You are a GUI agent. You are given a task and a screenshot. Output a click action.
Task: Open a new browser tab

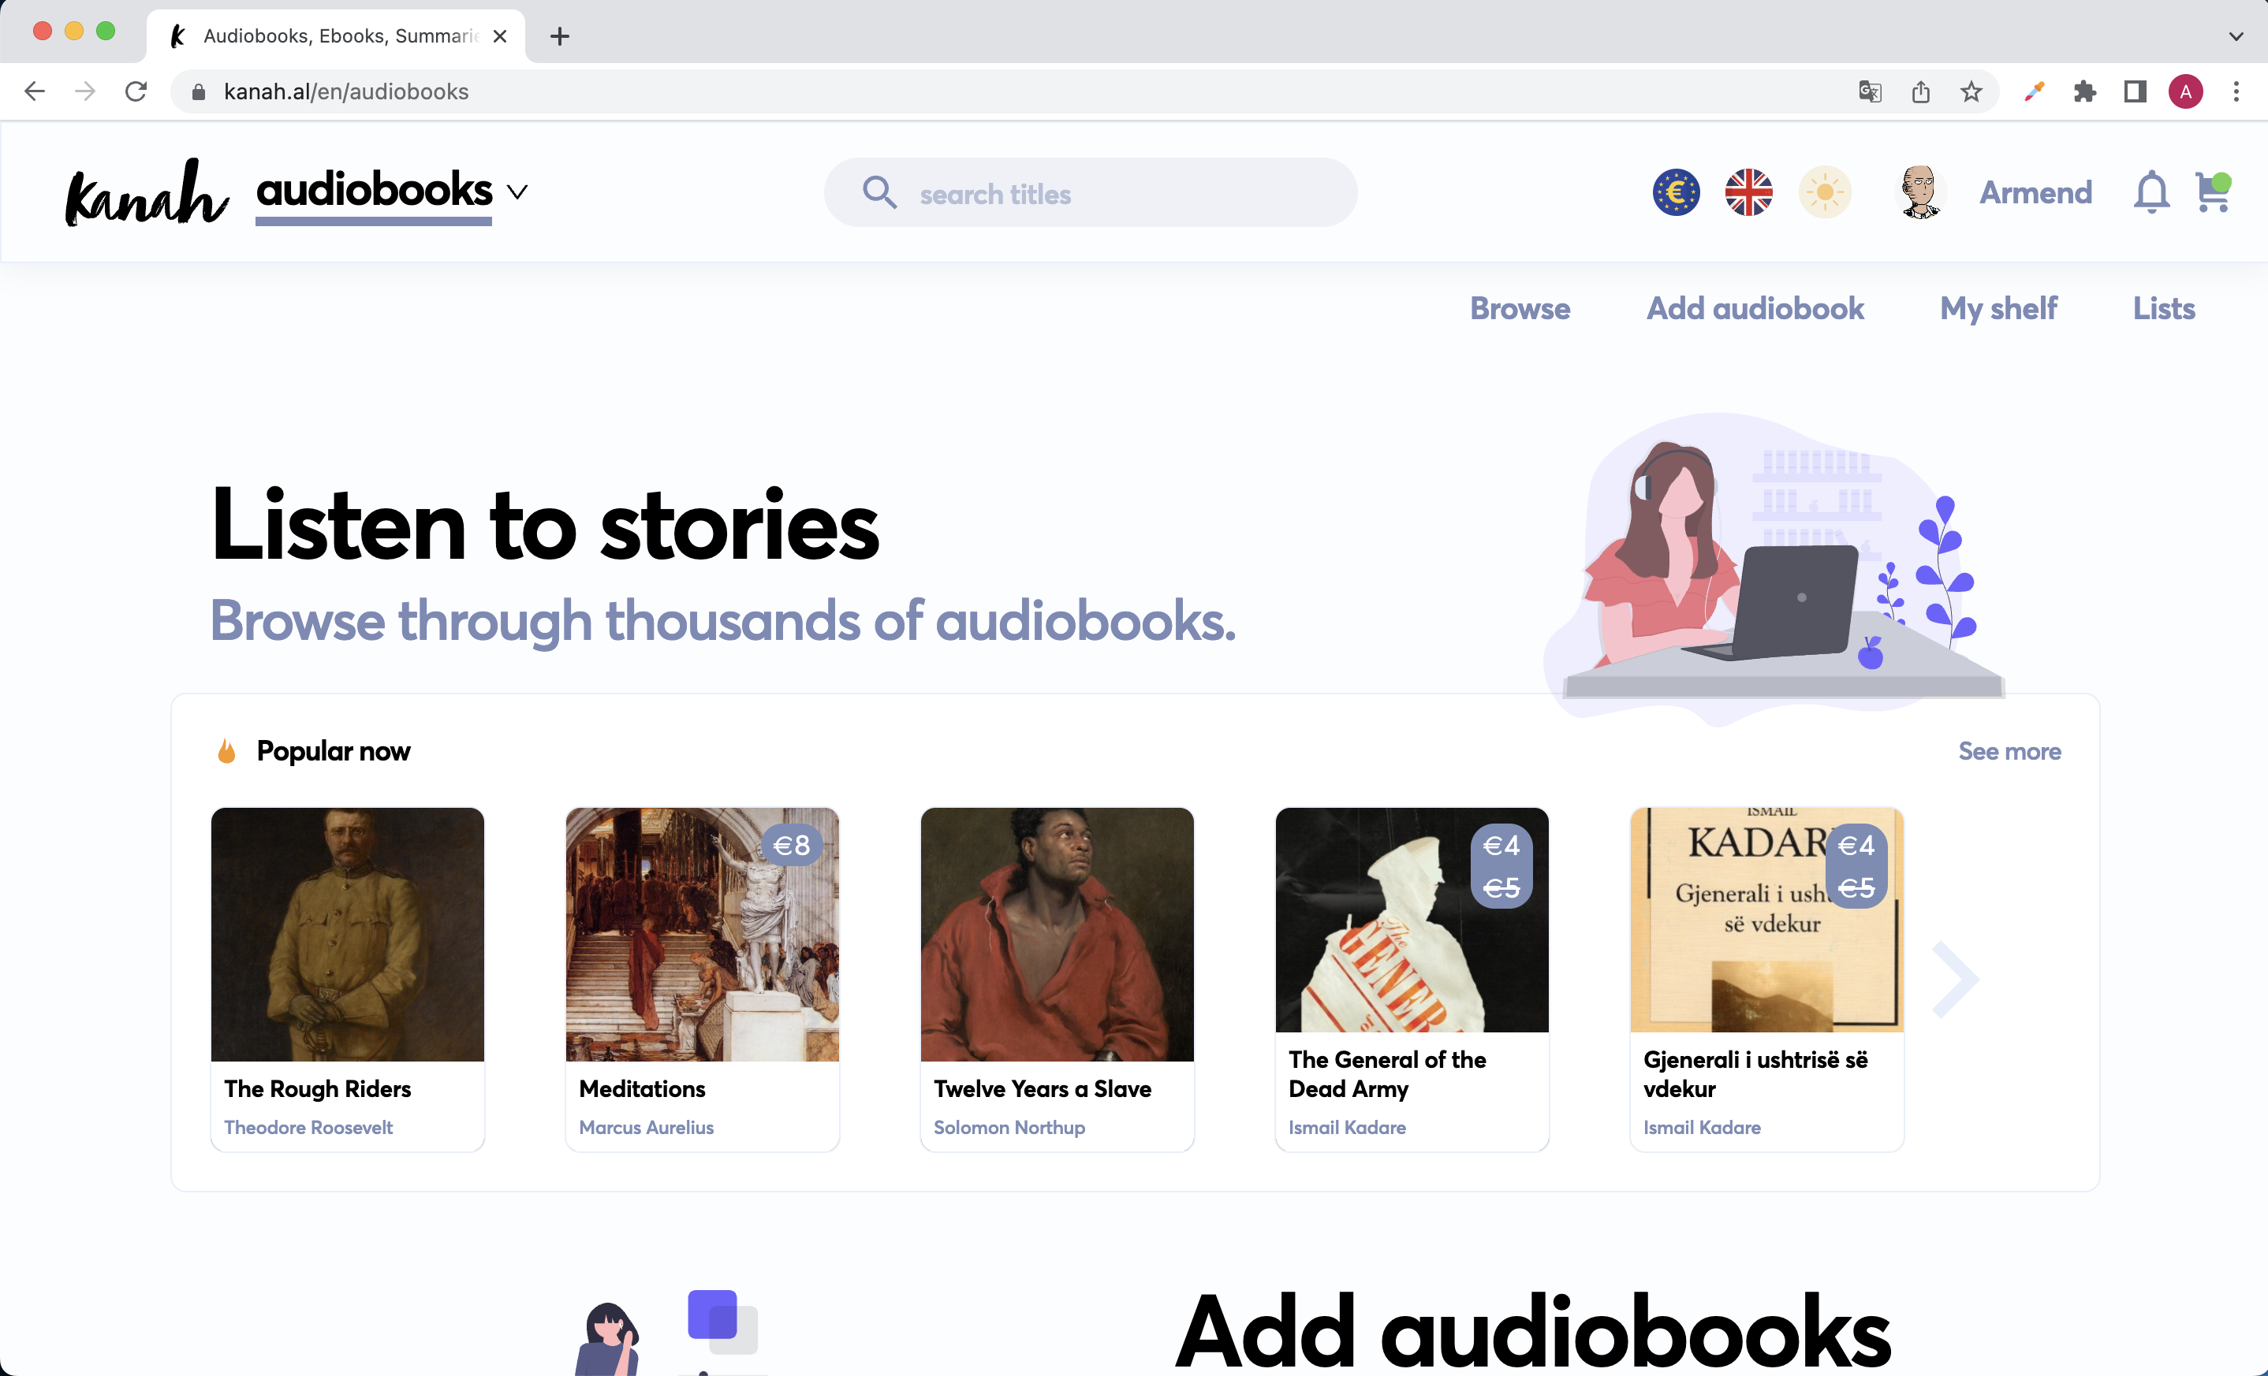(560, 36)
